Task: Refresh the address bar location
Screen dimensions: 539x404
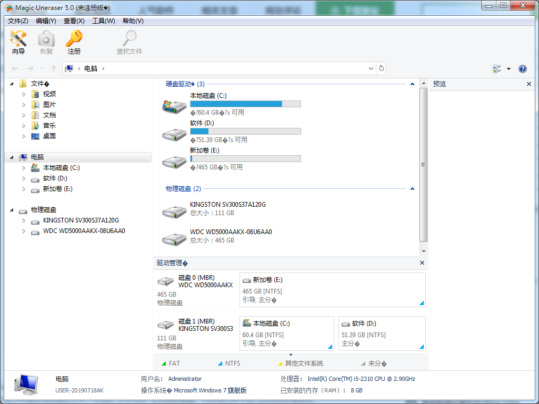Action: 382,68
